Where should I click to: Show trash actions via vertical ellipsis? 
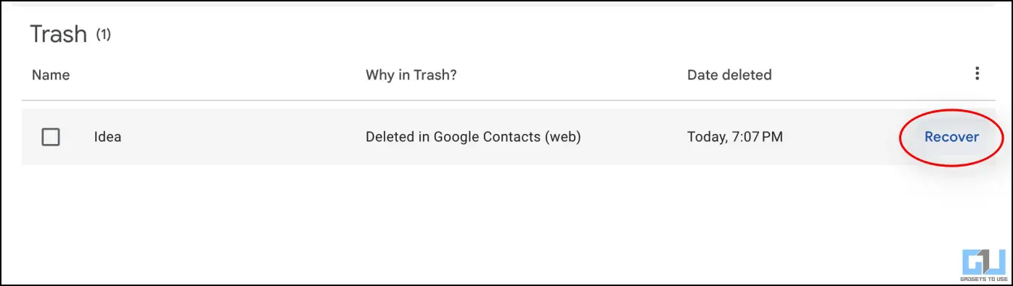(x=977, y=73)
